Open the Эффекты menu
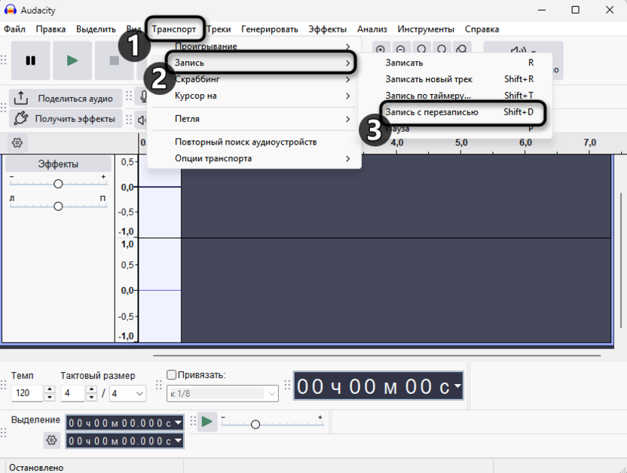 tap(328, 29)
